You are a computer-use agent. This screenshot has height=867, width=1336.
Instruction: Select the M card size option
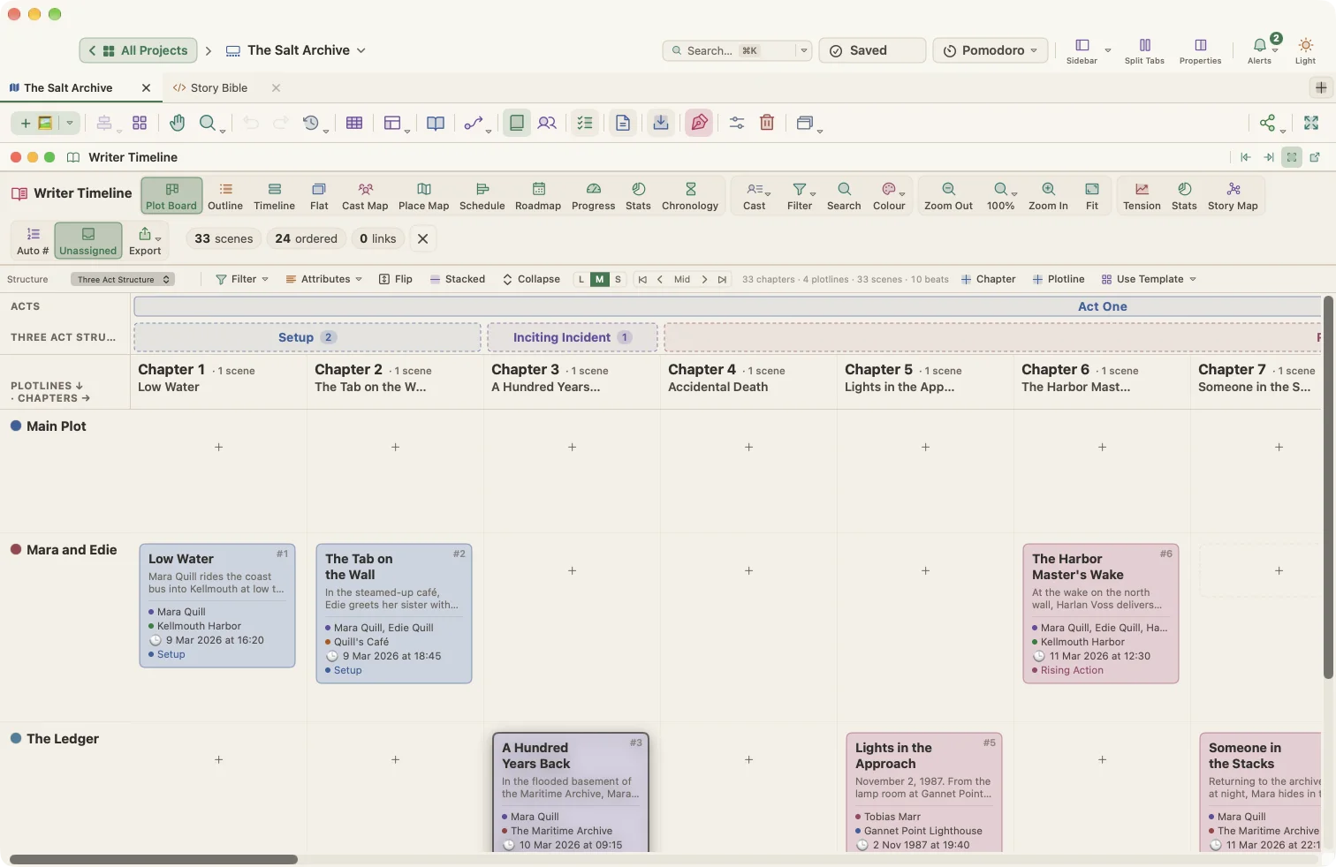[600, 279]
